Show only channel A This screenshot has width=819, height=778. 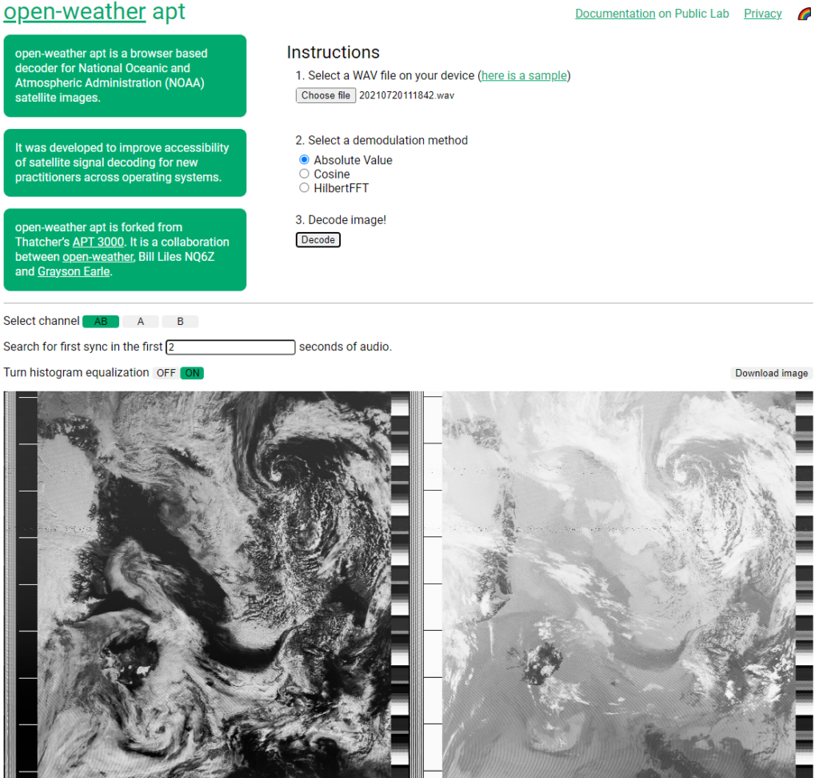click(x=141, y=322)
